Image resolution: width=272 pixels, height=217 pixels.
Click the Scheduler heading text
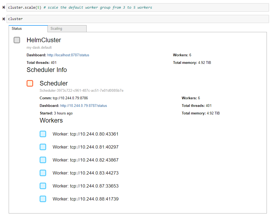(54, 83)
